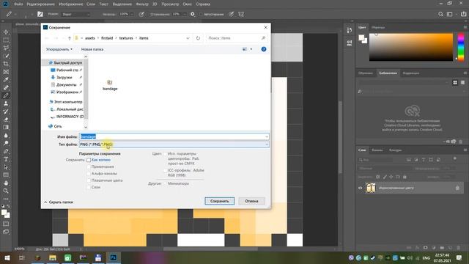469x264 pixels.
Task: Switch to the 'Каналы' tab
Action: pyautogui.click(x=377, y=150)
